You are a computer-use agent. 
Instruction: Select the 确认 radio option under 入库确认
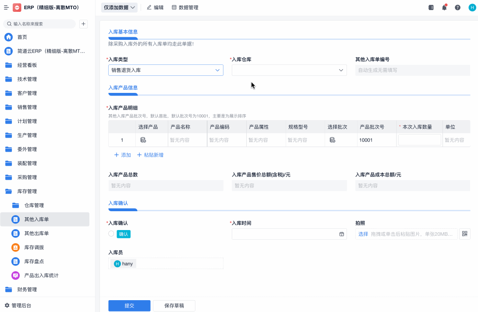click(111, 234)
